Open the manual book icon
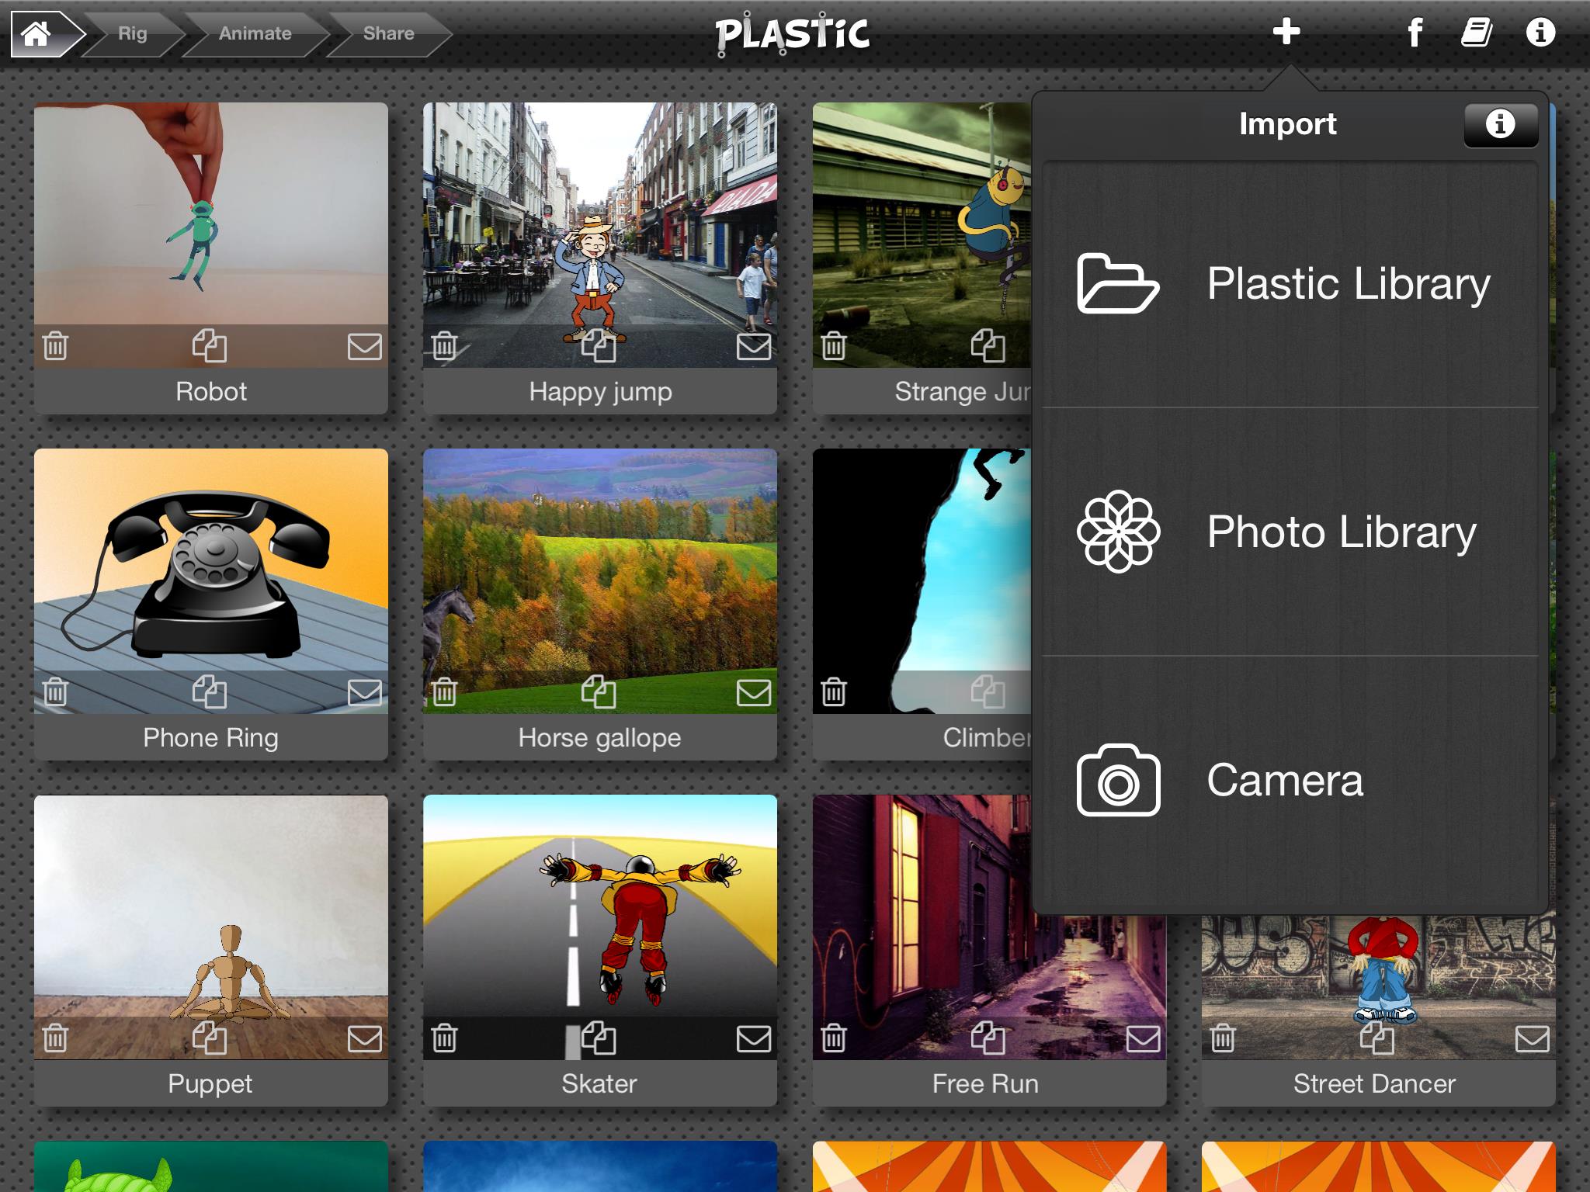This screenshot has width=1590, height=1192. [1477, 33]
